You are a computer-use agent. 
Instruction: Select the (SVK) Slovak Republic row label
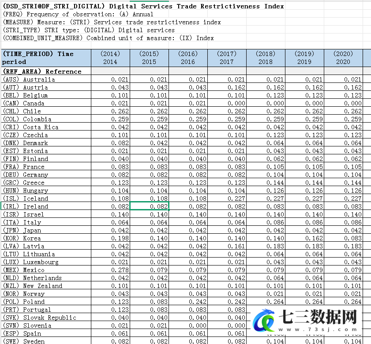[46, 317]
